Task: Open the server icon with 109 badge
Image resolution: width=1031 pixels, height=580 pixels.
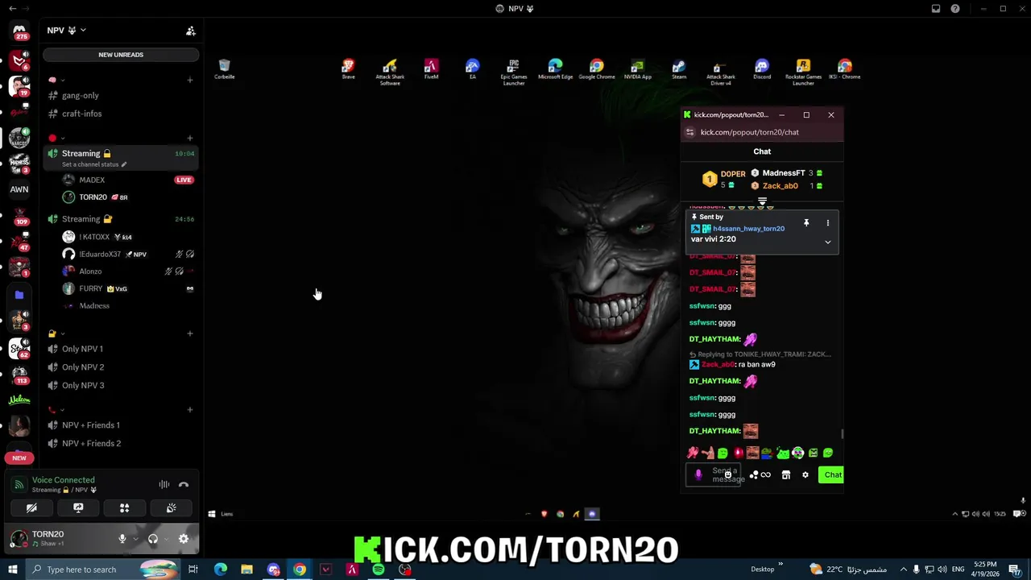Action: click(x=19, y=216)
